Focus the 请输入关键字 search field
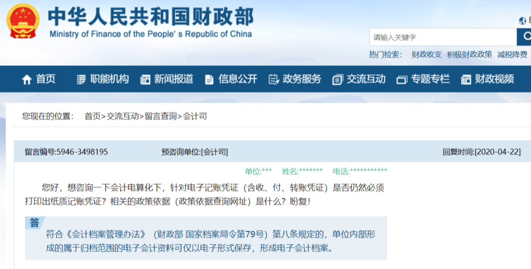The height and width of the screenshot is (269, 531). pyautogui.click(x=443, y=37)
